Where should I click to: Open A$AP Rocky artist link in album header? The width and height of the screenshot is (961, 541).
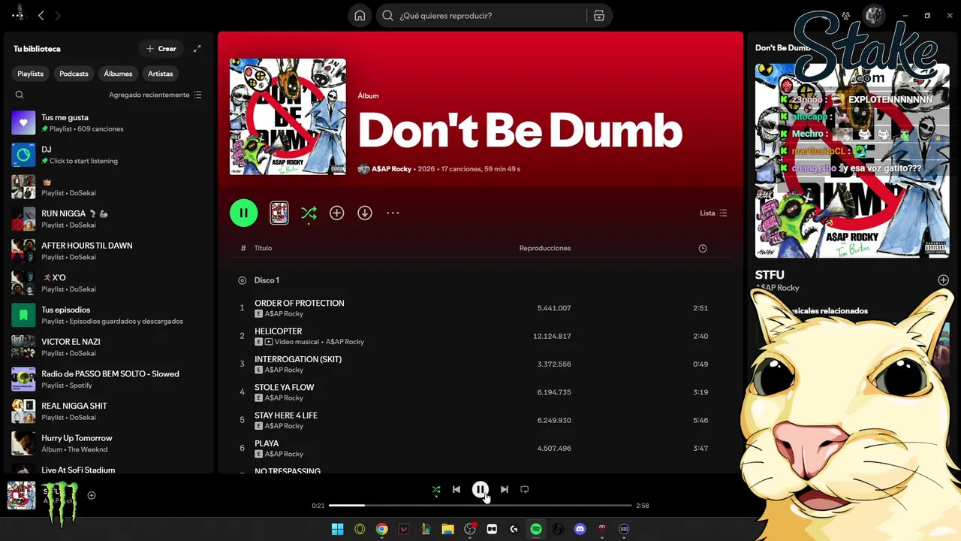click(390, 169)
